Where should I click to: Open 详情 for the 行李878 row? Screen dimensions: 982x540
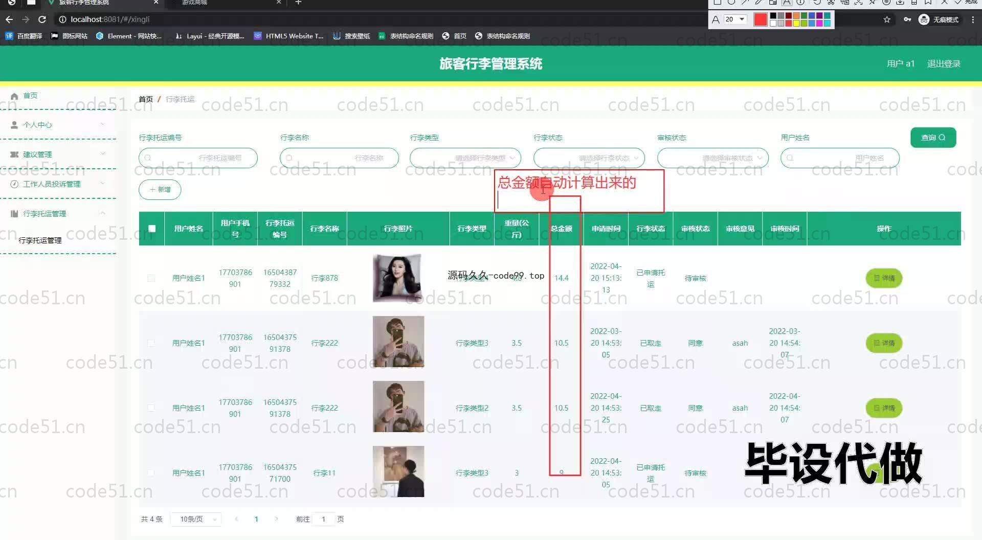coord(884,278)
